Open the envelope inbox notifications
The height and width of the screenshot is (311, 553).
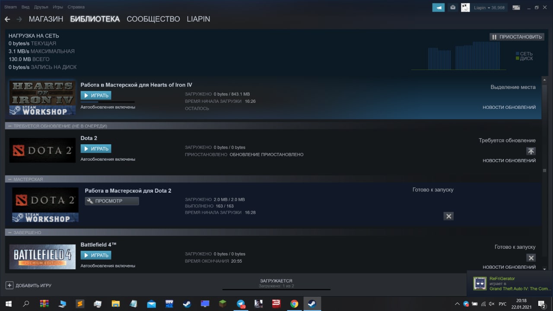pyautogui.click(x=452, y=7)
